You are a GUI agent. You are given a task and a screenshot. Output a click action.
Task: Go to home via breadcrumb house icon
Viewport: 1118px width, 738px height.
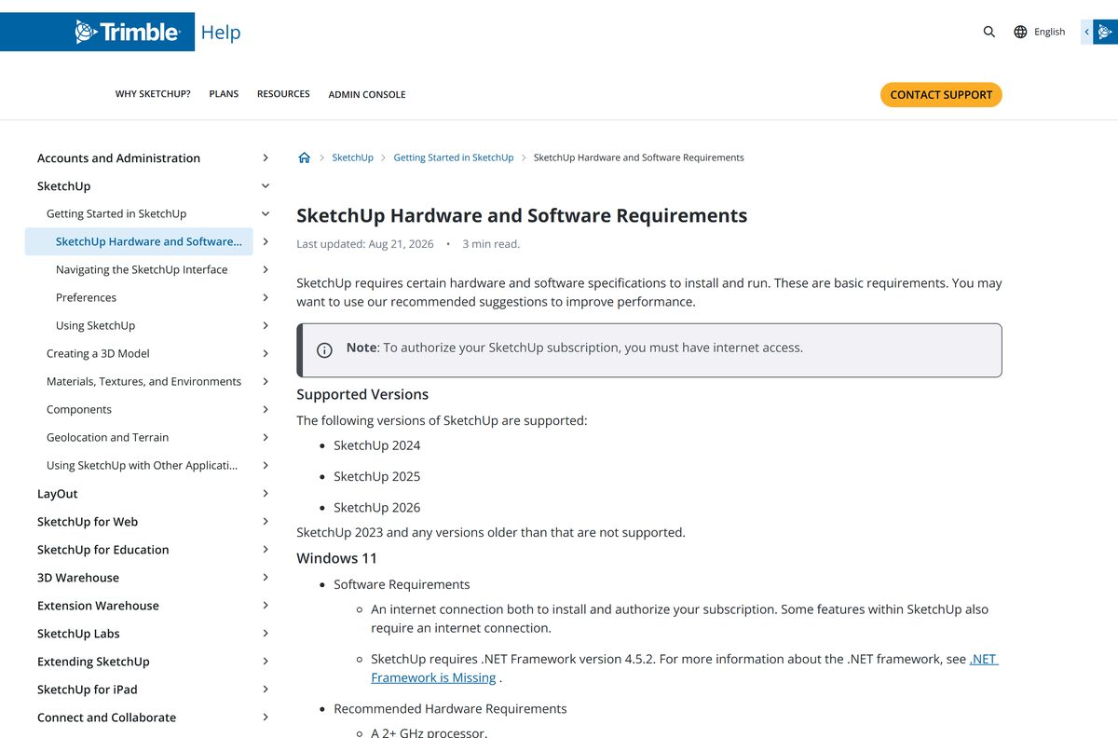pos(304,157)
